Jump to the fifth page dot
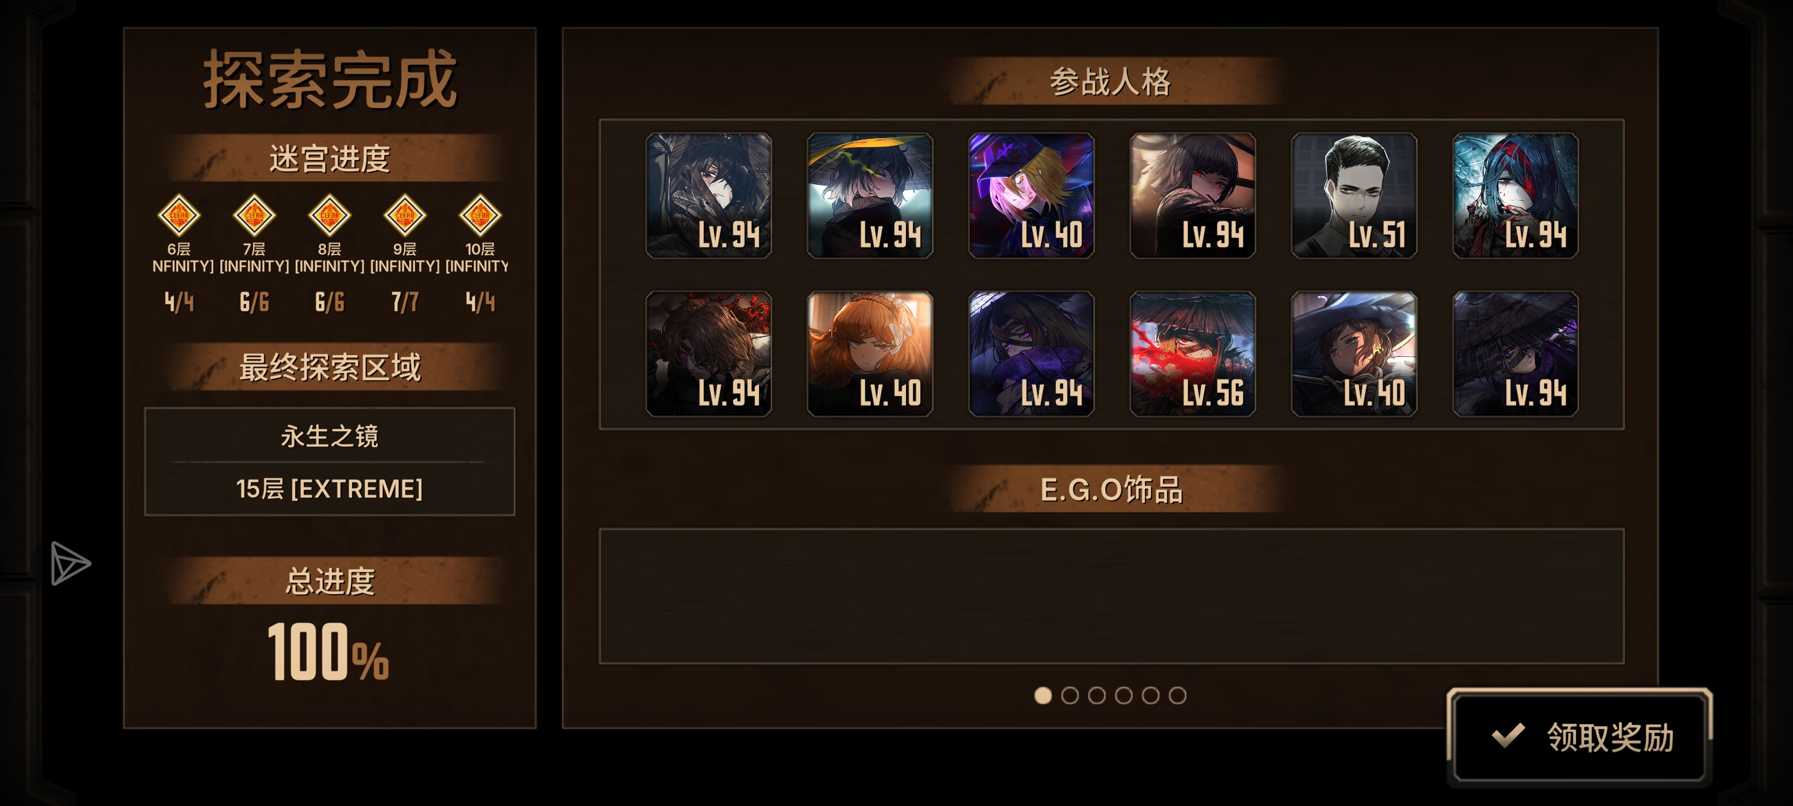 1151,695
